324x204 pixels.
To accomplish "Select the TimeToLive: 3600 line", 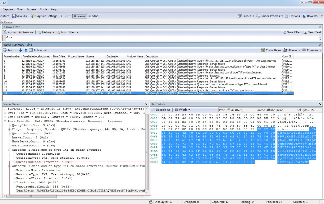I will [38, 182].
